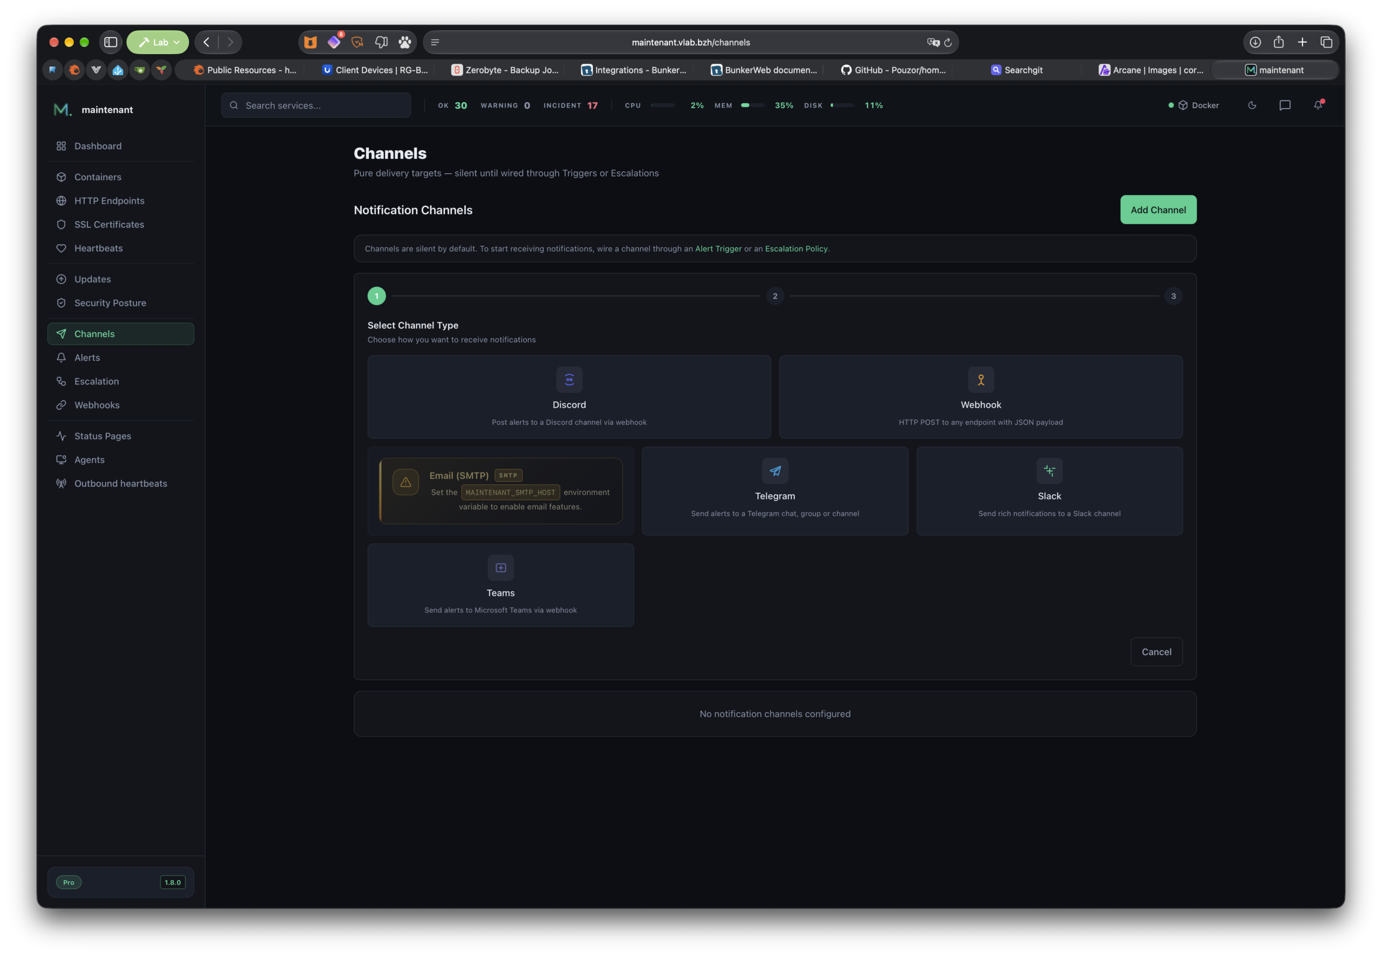Select the Discord channel type card

(x=569, y=396)
